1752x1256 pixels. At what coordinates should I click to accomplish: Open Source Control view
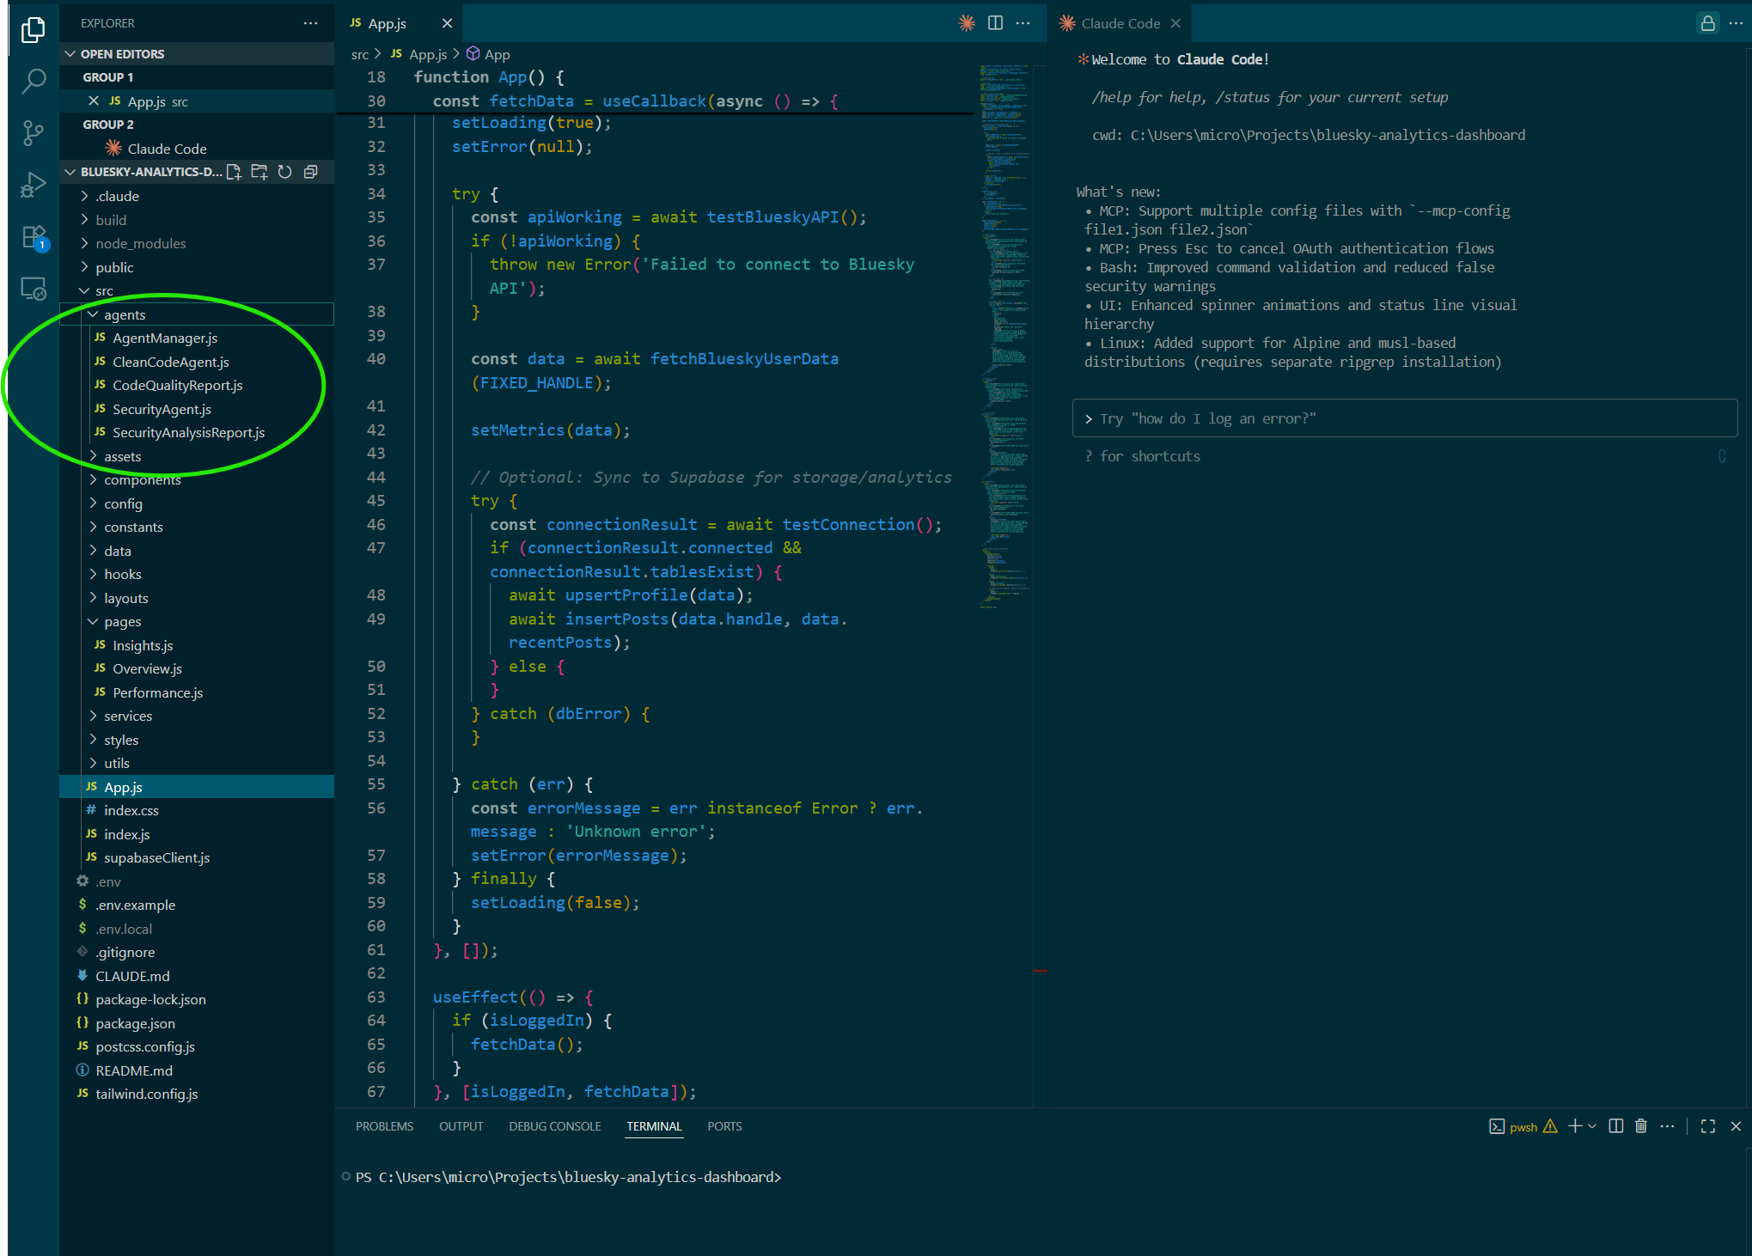(x=33, y=132)
